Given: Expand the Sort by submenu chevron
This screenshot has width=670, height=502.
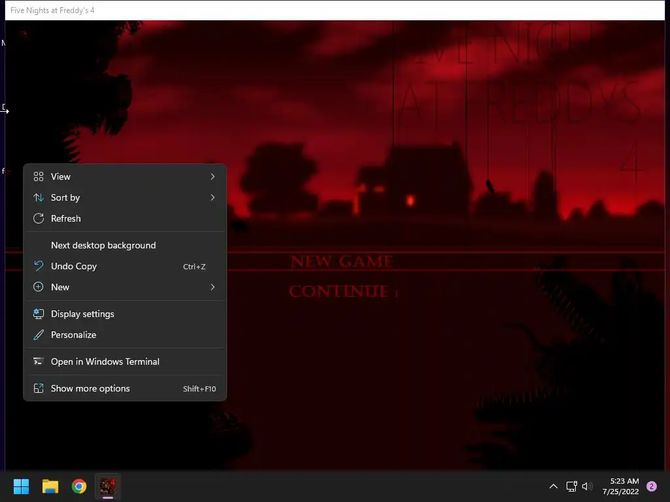Looking at the screenshot, I should tap(213, 197).
